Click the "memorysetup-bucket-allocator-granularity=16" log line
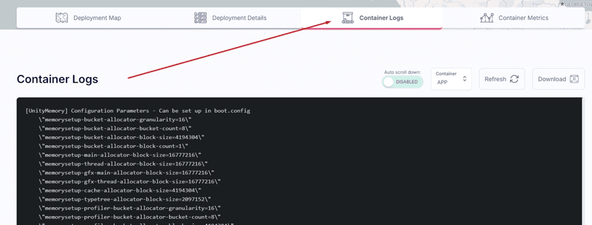The width and height of the screenshot is (592, 225). tap(114, 119)
